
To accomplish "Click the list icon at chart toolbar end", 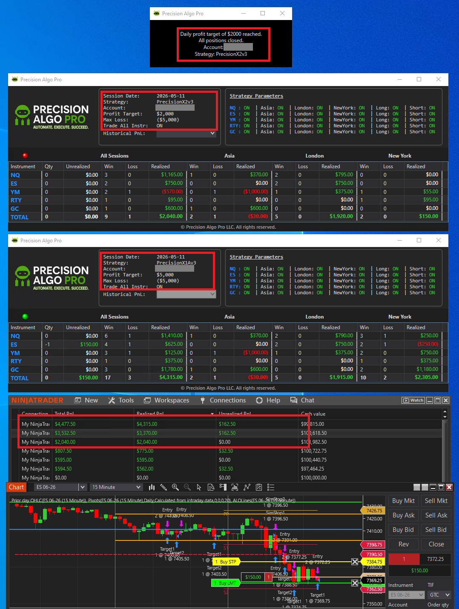I will point(270,487).
